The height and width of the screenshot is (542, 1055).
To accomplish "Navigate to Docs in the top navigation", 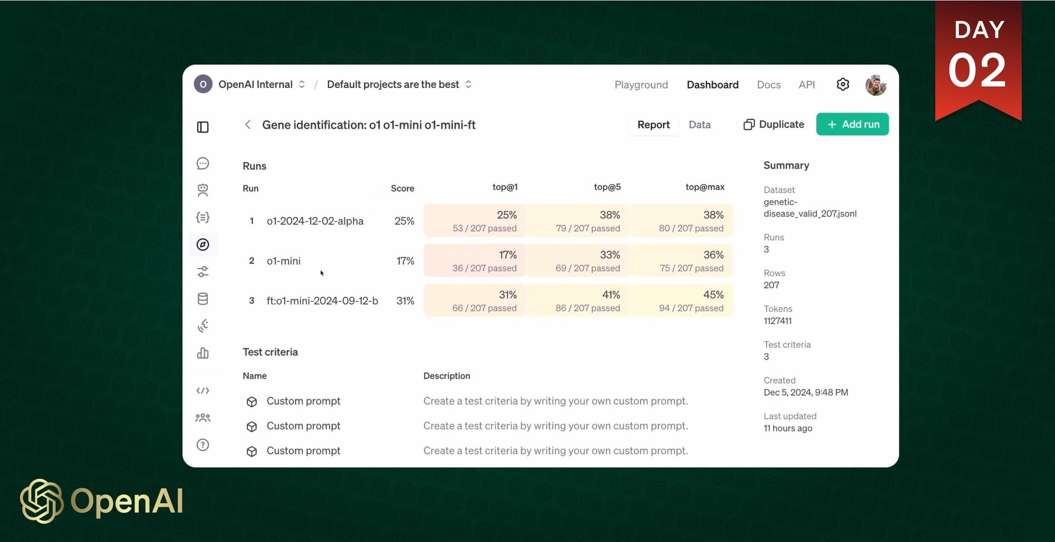I will point(768,84).
